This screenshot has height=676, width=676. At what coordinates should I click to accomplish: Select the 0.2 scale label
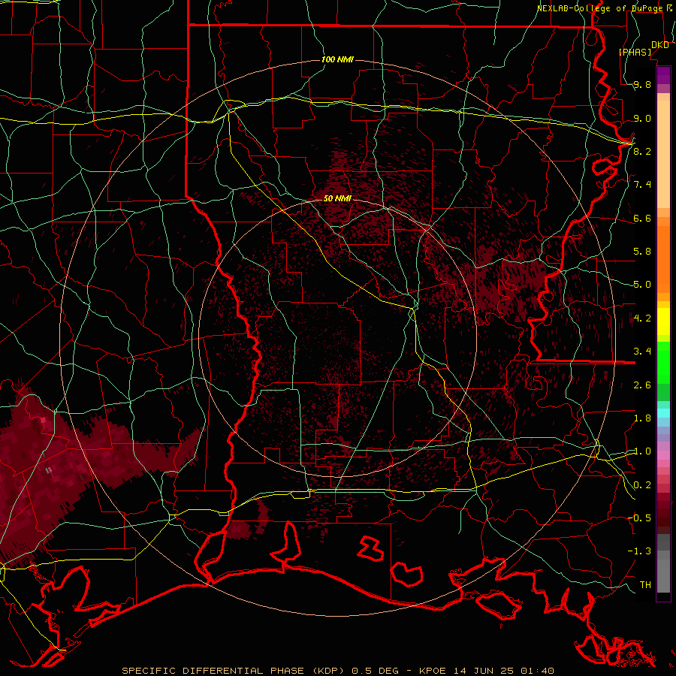coord(642,485)
